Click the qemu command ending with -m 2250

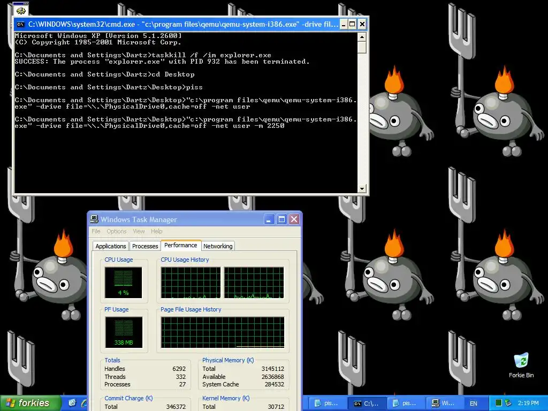coord(186,123)
